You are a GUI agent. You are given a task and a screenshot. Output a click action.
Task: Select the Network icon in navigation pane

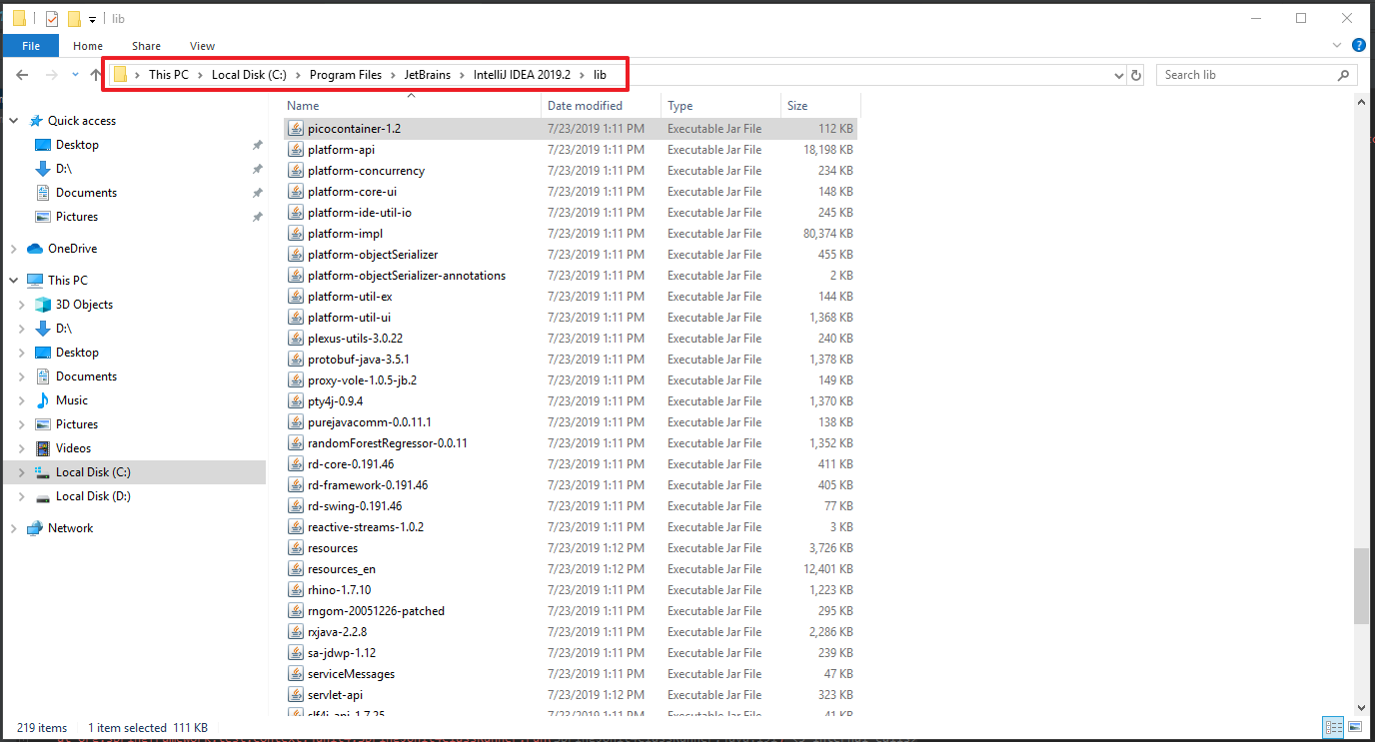point(35,528)
